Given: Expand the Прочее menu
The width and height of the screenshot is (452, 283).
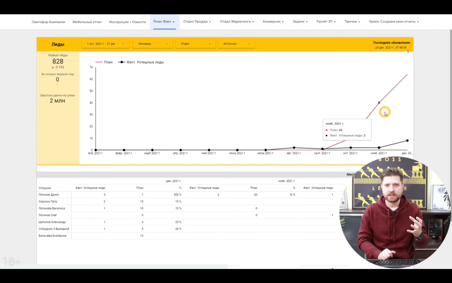Looking at the screenshot, I should point(352,22).
